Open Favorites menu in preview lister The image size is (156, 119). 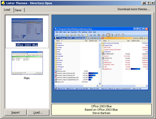[74, 32]
